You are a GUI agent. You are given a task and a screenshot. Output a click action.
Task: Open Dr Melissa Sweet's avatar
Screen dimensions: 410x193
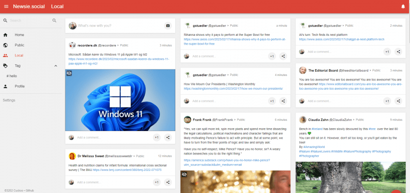[72, 156]
